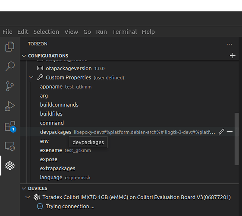
Task: Open the Edit menu
Action: click(23, 32)
